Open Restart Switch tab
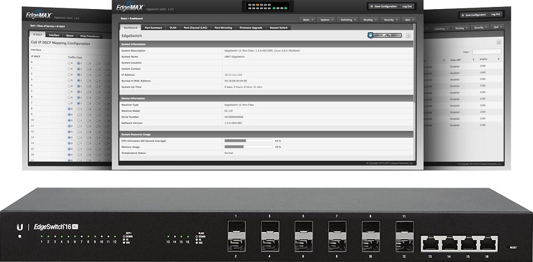This screenshot has height=262, width=533. click(279, 28)
